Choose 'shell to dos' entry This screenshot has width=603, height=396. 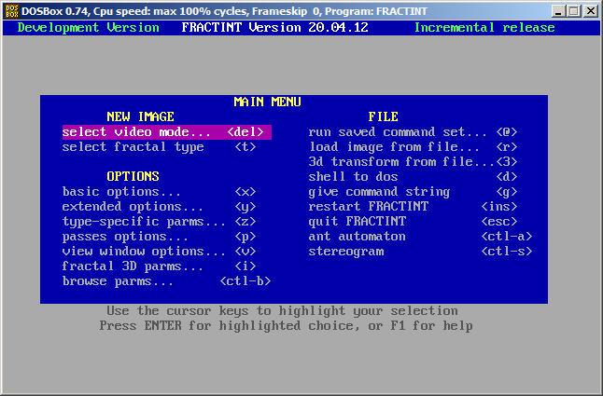pos(413,176)
